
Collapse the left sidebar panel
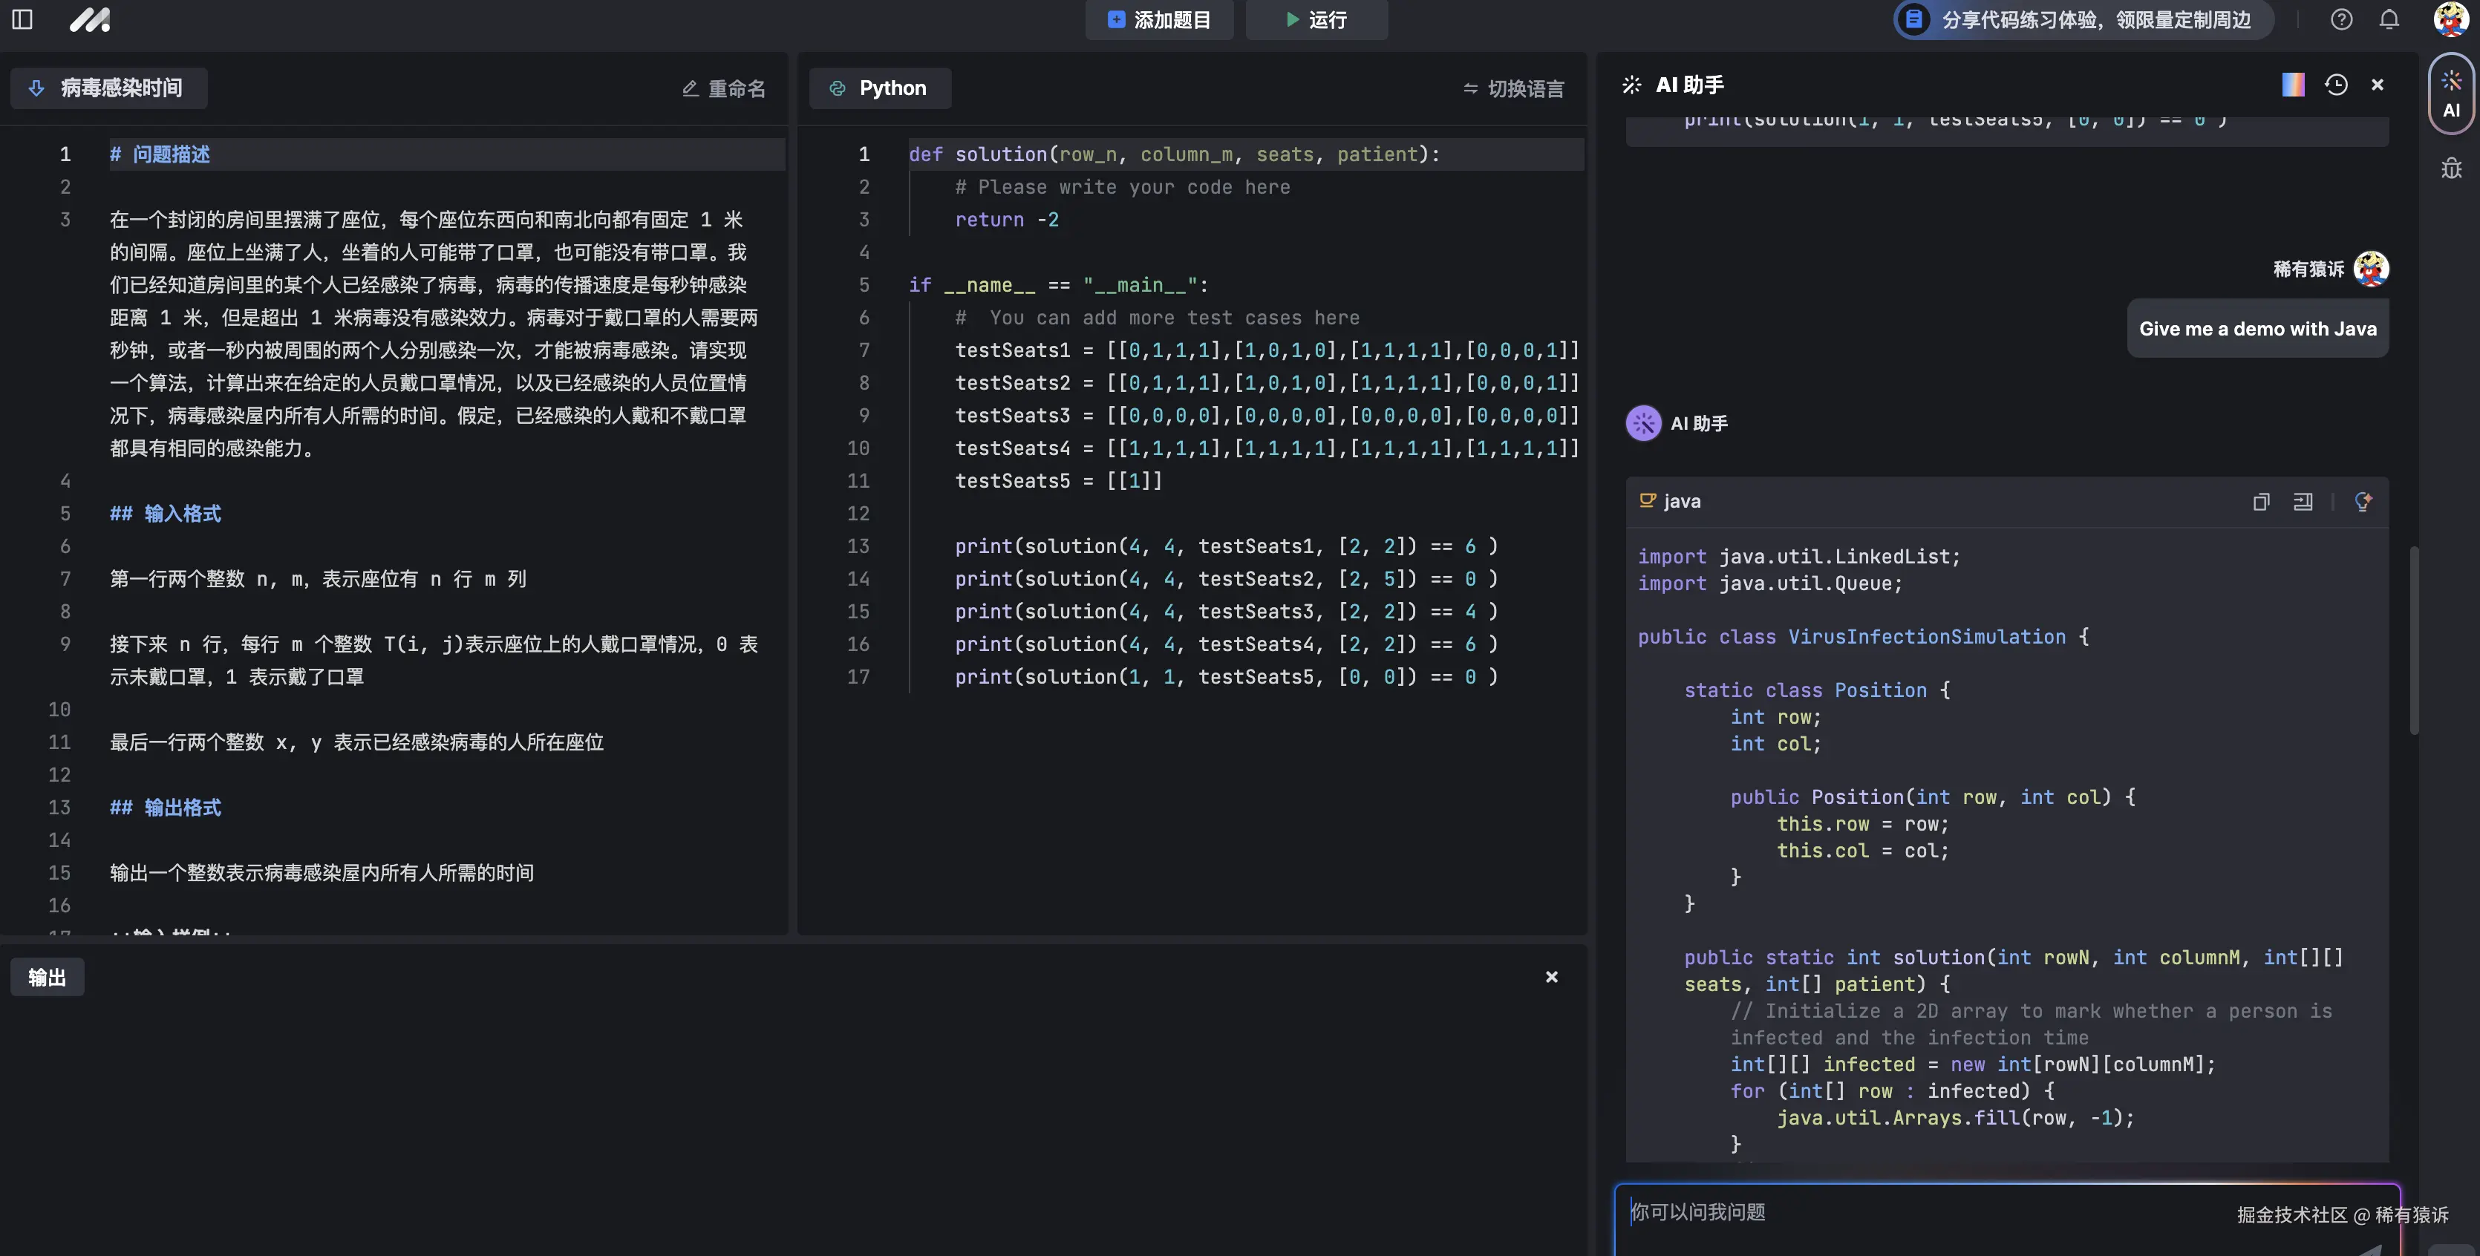point(22,19)
